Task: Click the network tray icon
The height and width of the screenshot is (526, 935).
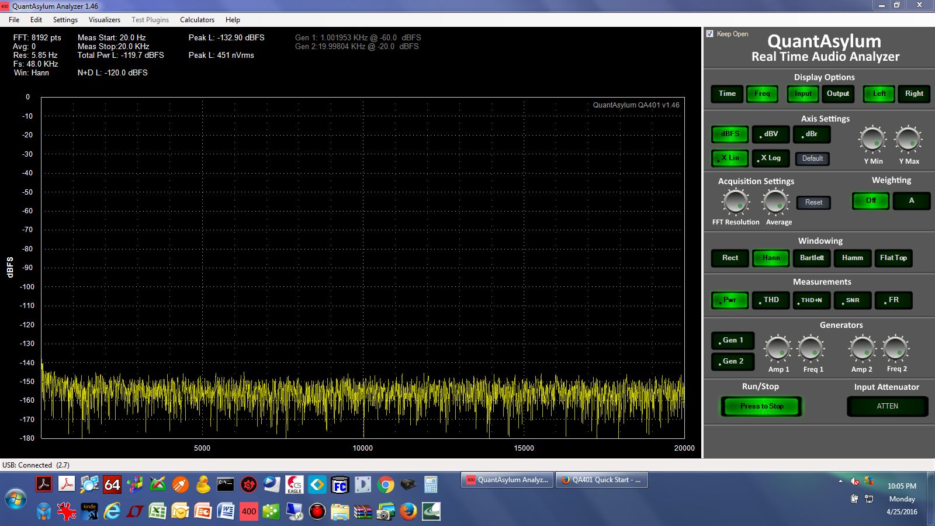Action: (869, 499)
